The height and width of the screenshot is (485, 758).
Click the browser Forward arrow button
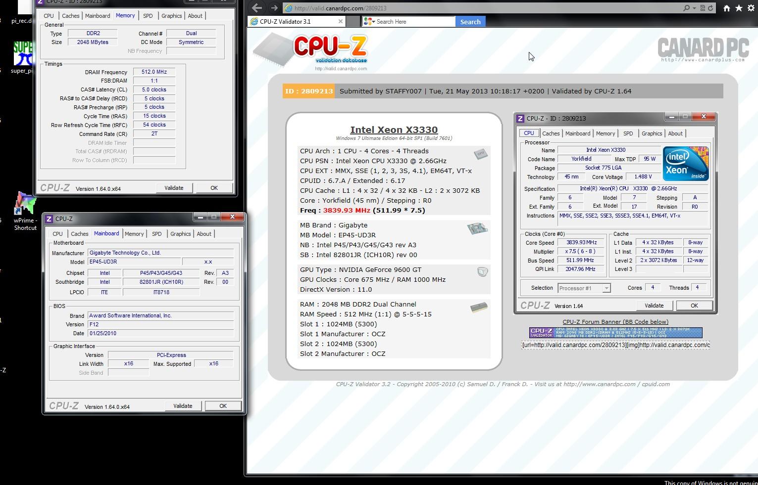tap(274, 7)
